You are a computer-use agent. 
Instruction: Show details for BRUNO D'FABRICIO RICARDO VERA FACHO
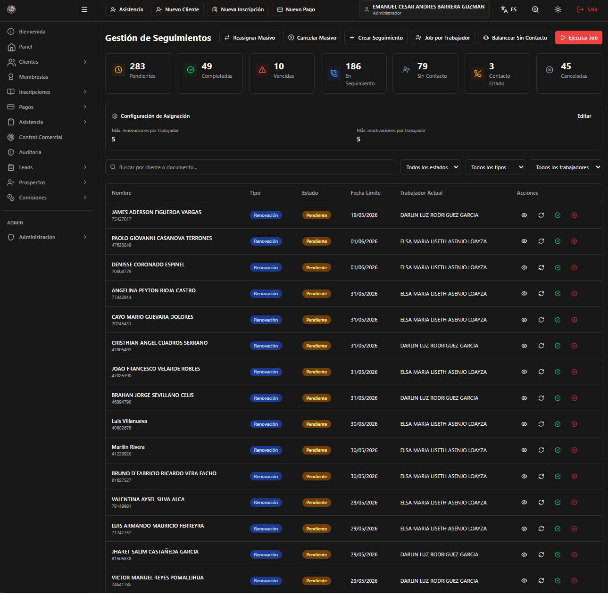524,477
